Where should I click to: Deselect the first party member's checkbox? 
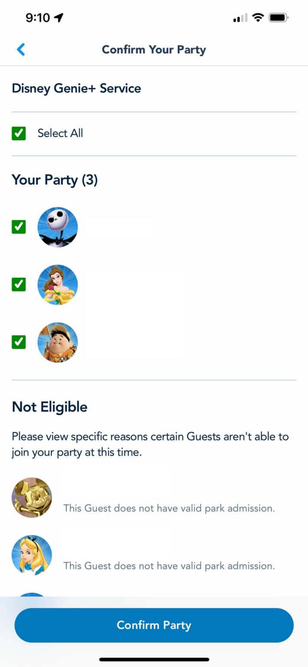[x=19, y=226]
